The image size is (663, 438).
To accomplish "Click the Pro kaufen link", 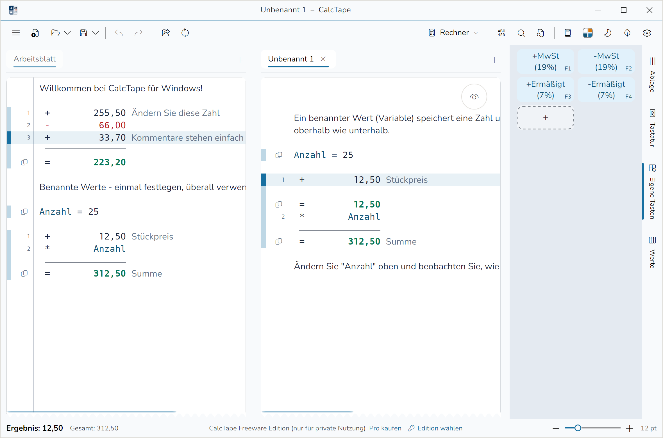I will click(385, 428).
